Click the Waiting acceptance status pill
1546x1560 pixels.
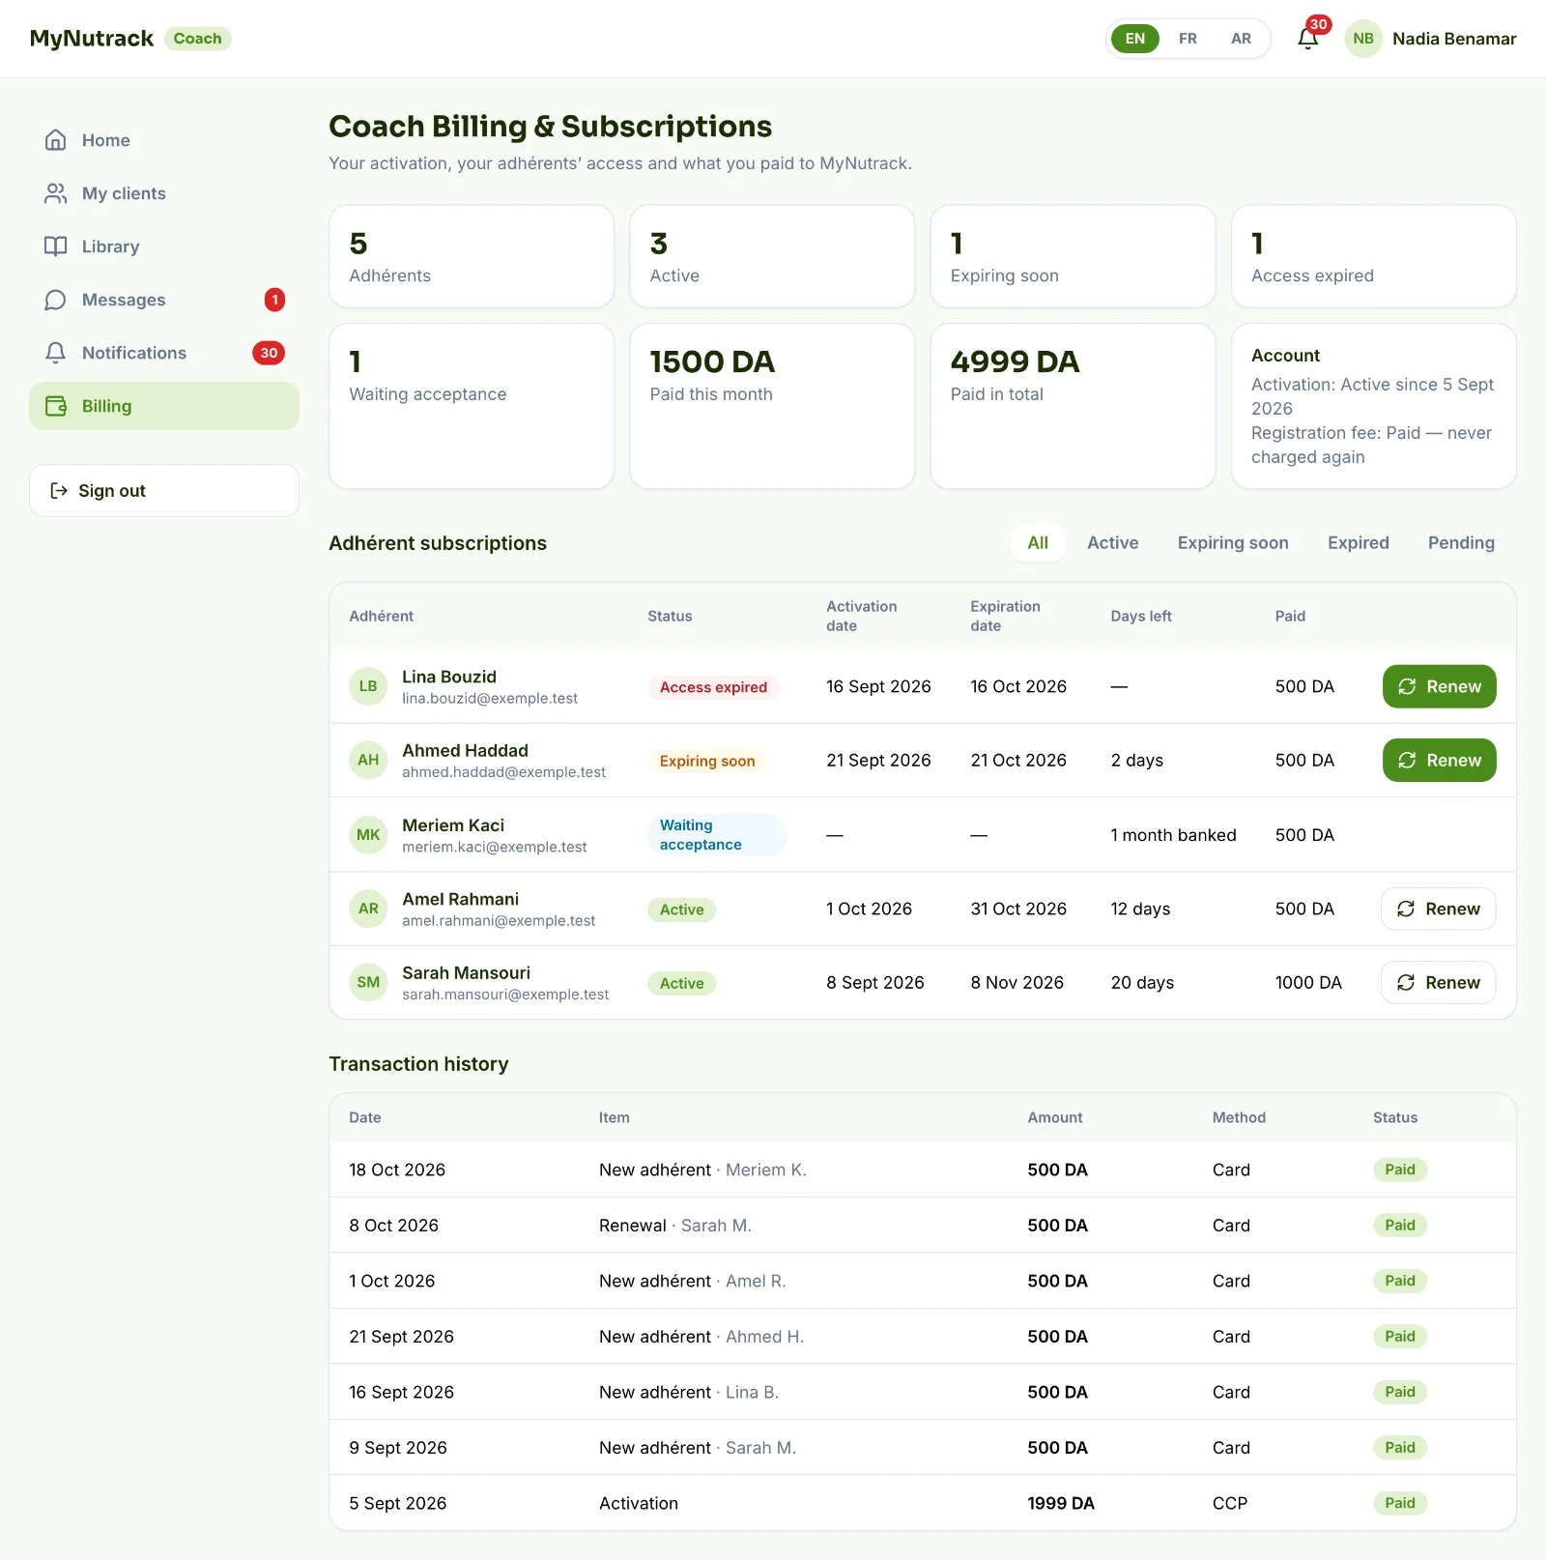[717, 835]
